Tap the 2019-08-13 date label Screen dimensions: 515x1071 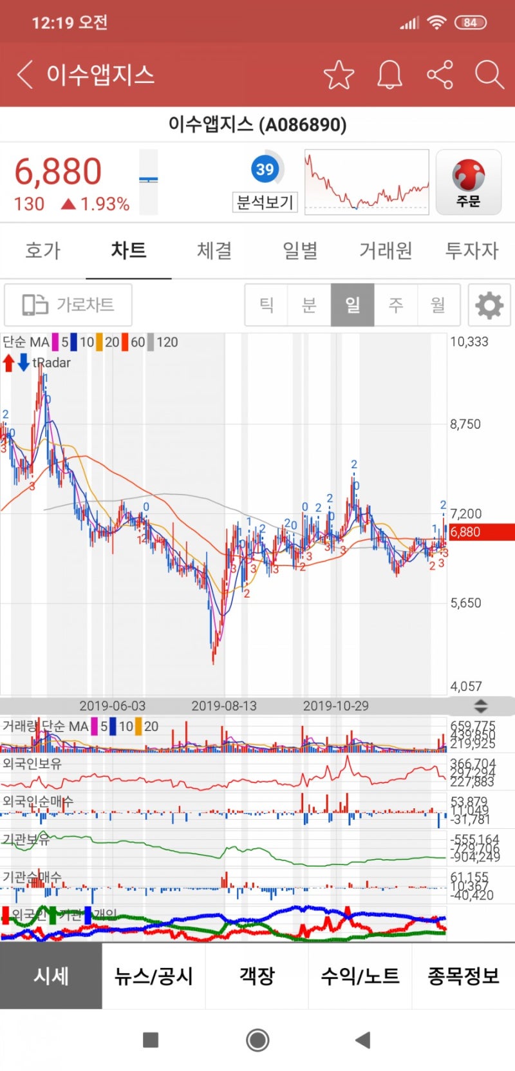coord(224,706)
